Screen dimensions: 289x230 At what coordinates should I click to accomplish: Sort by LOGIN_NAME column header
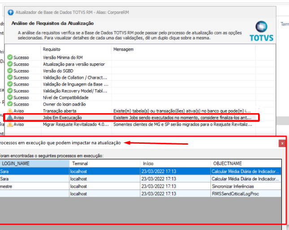35,164
